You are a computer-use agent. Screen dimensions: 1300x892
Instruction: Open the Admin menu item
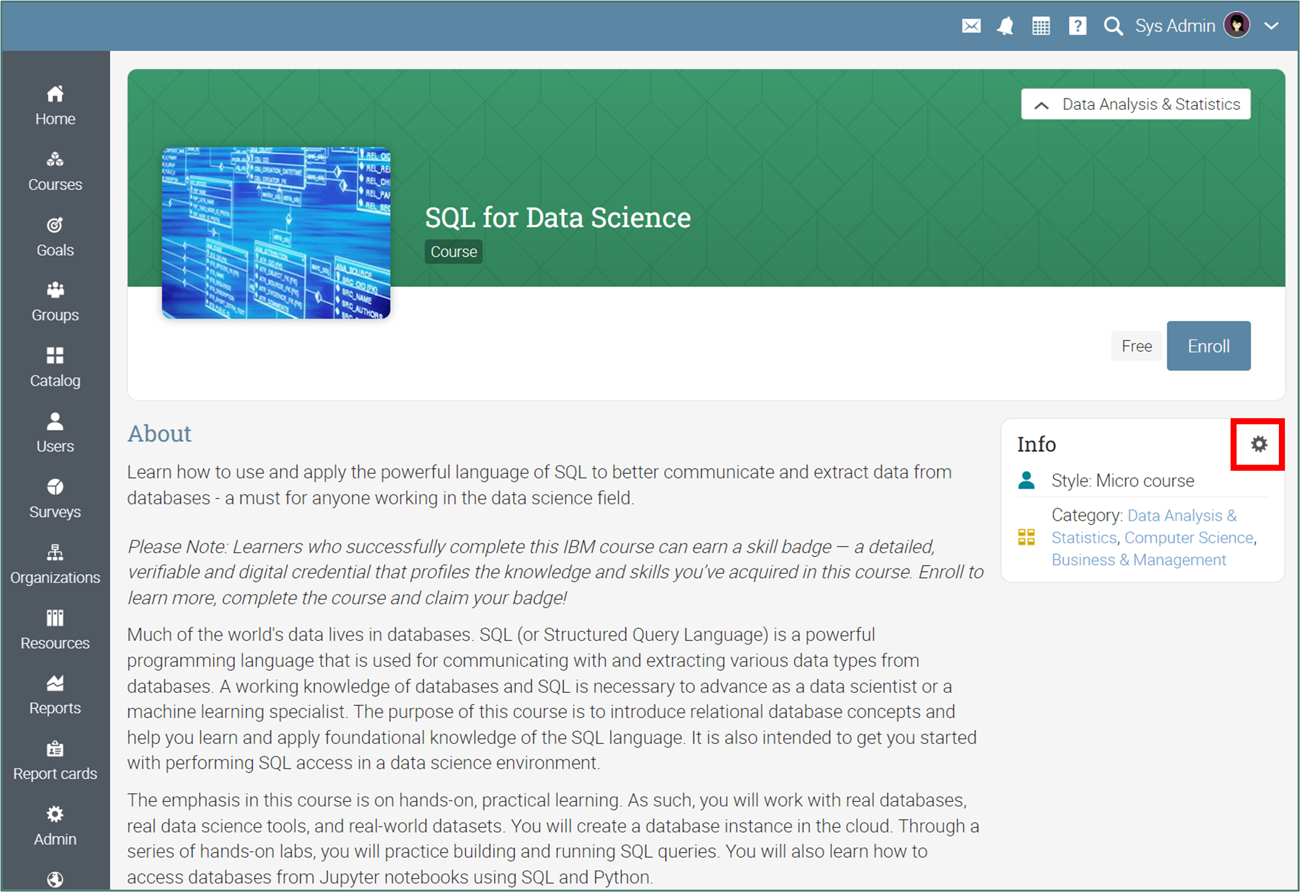pos(55,826)
